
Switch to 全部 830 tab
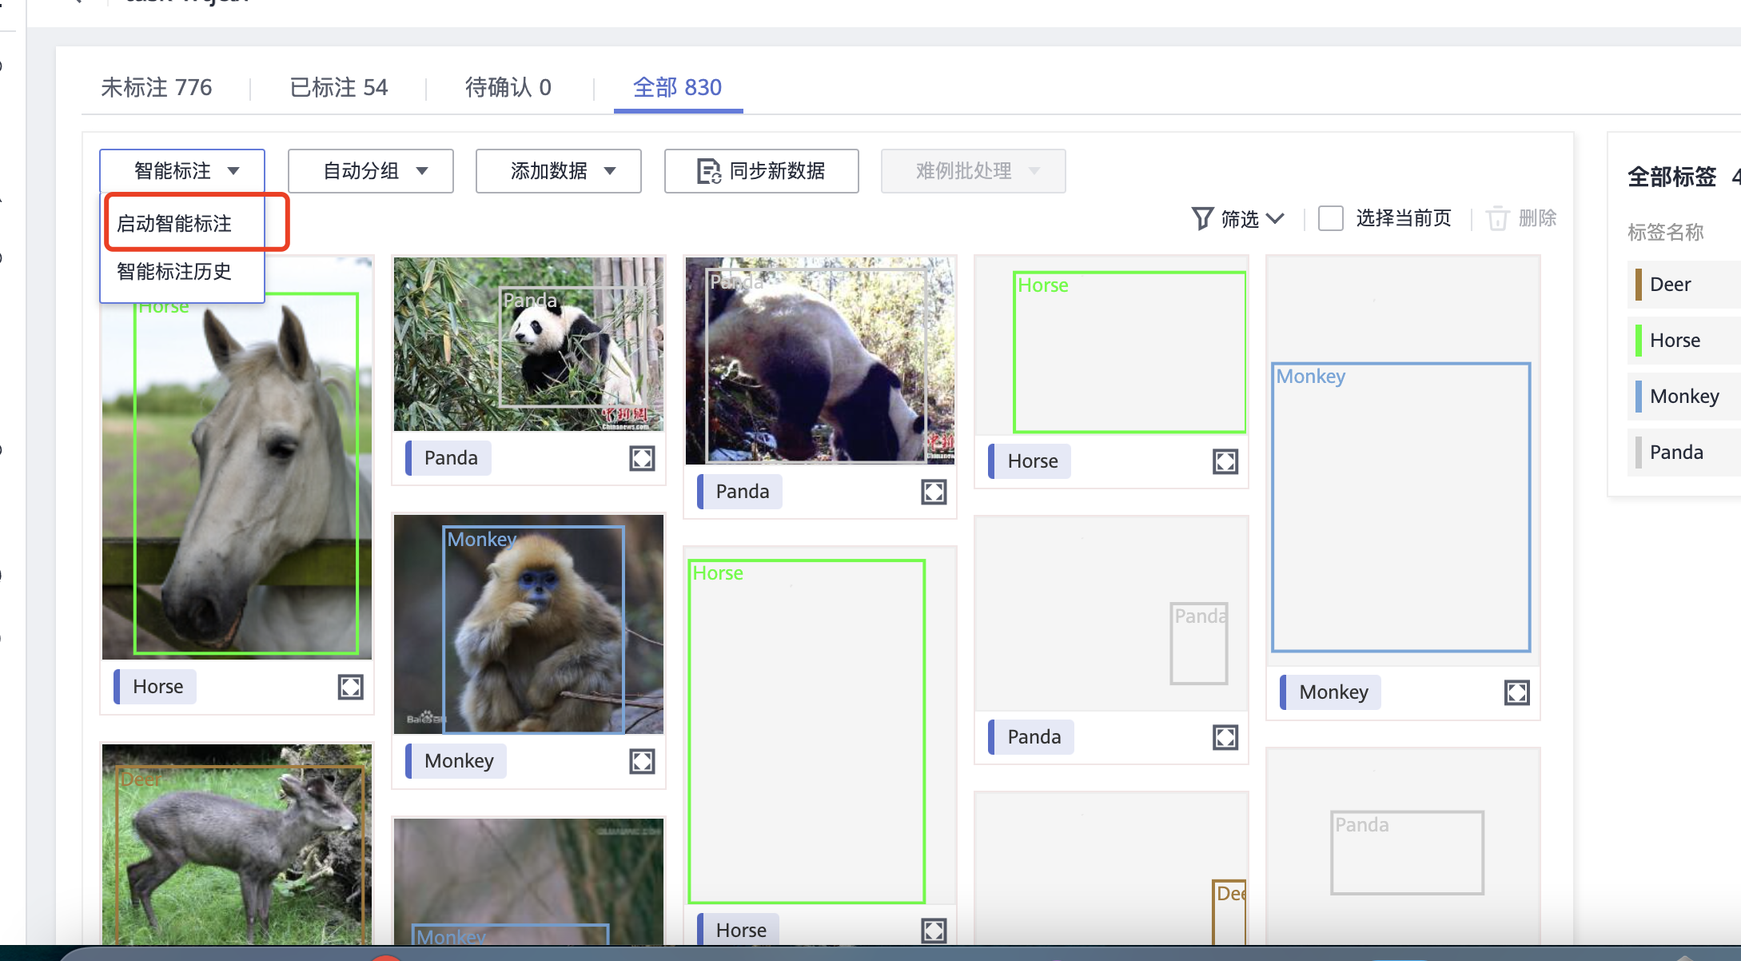[x=678, y=87]
